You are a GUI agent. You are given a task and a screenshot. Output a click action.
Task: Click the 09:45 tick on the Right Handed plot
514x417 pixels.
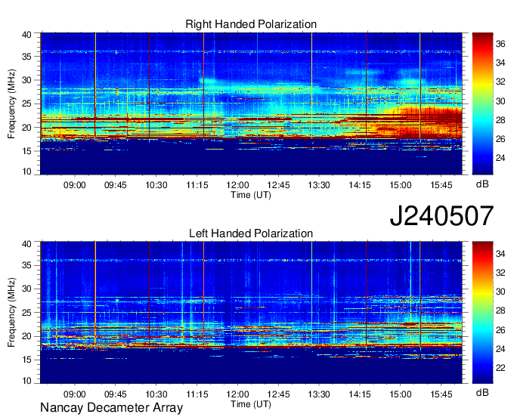(116, 185)
